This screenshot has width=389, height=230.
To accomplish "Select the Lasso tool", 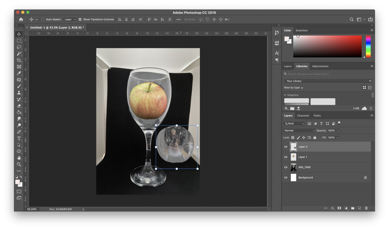I will click(x=19, y=47).
